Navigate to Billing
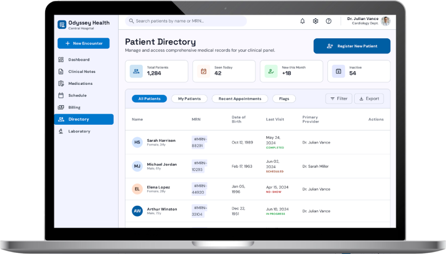This screenshot has height=254, width=446. click(x=84, y=107)
